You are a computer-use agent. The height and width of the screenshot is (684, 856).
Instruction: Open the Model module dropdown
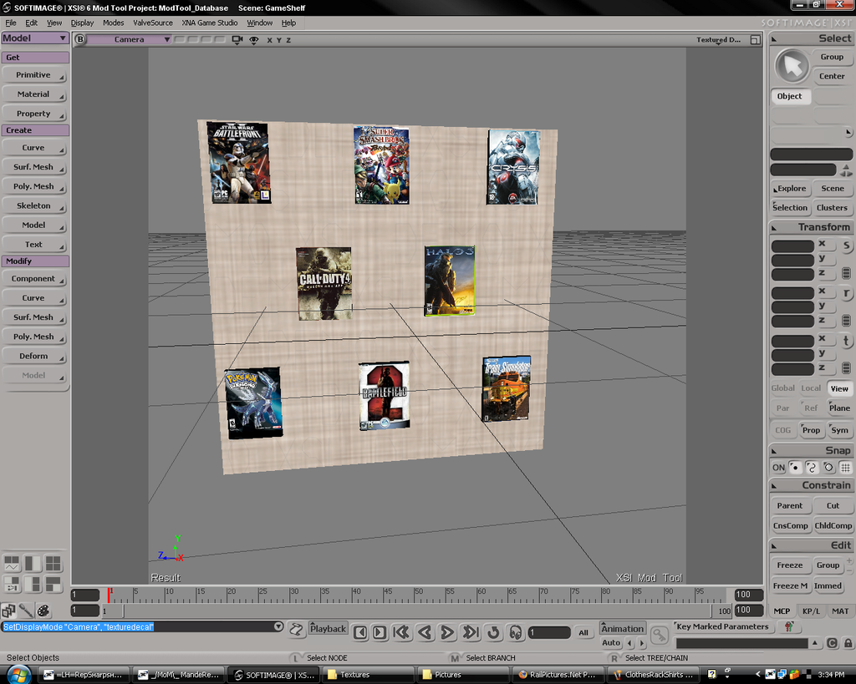pos(34,38)
